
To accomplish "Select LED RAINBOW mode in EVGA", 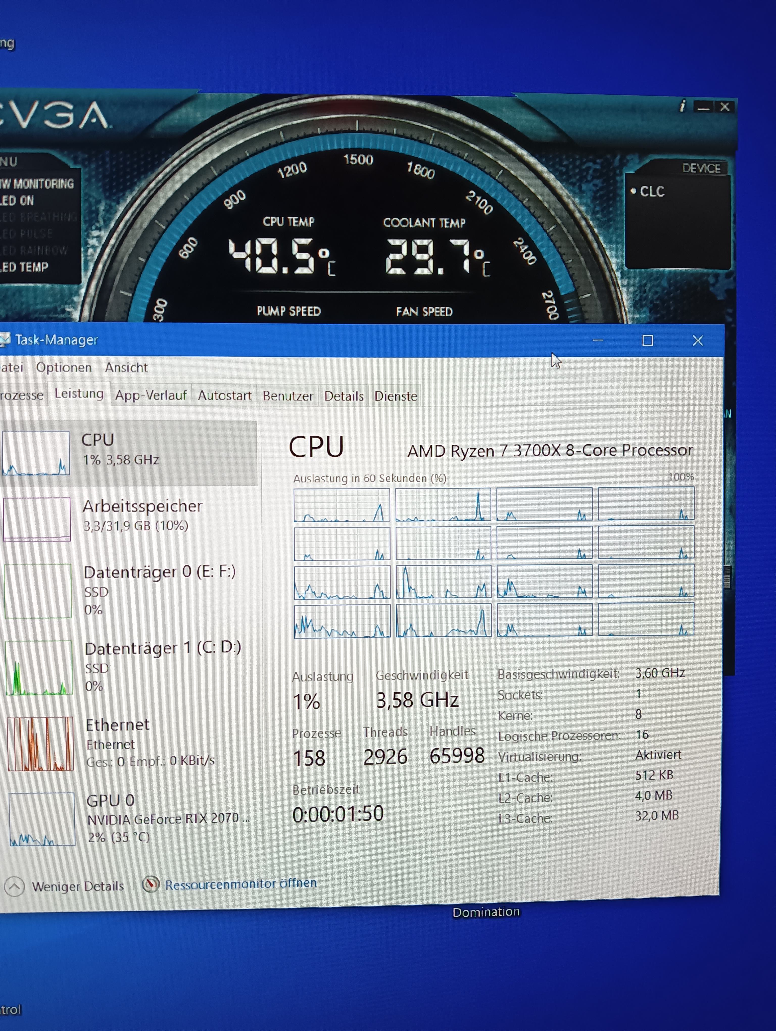I will 34,251.
